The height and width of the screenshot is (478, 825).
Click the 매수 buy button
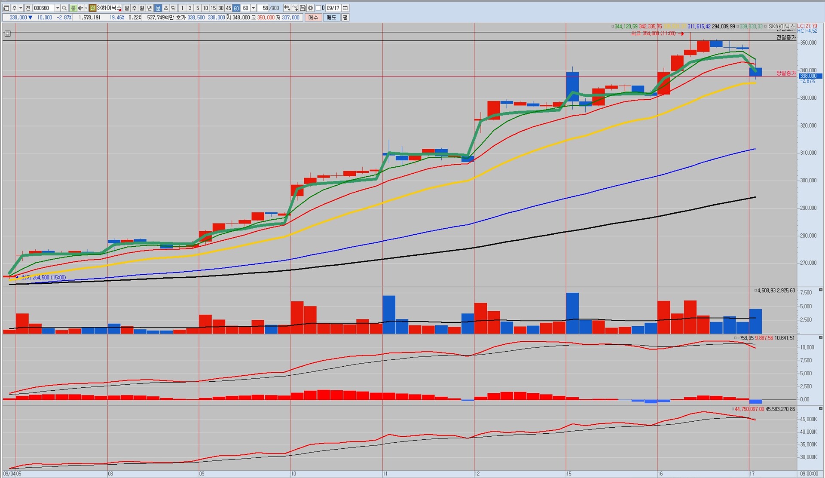[x=313, y=18]
